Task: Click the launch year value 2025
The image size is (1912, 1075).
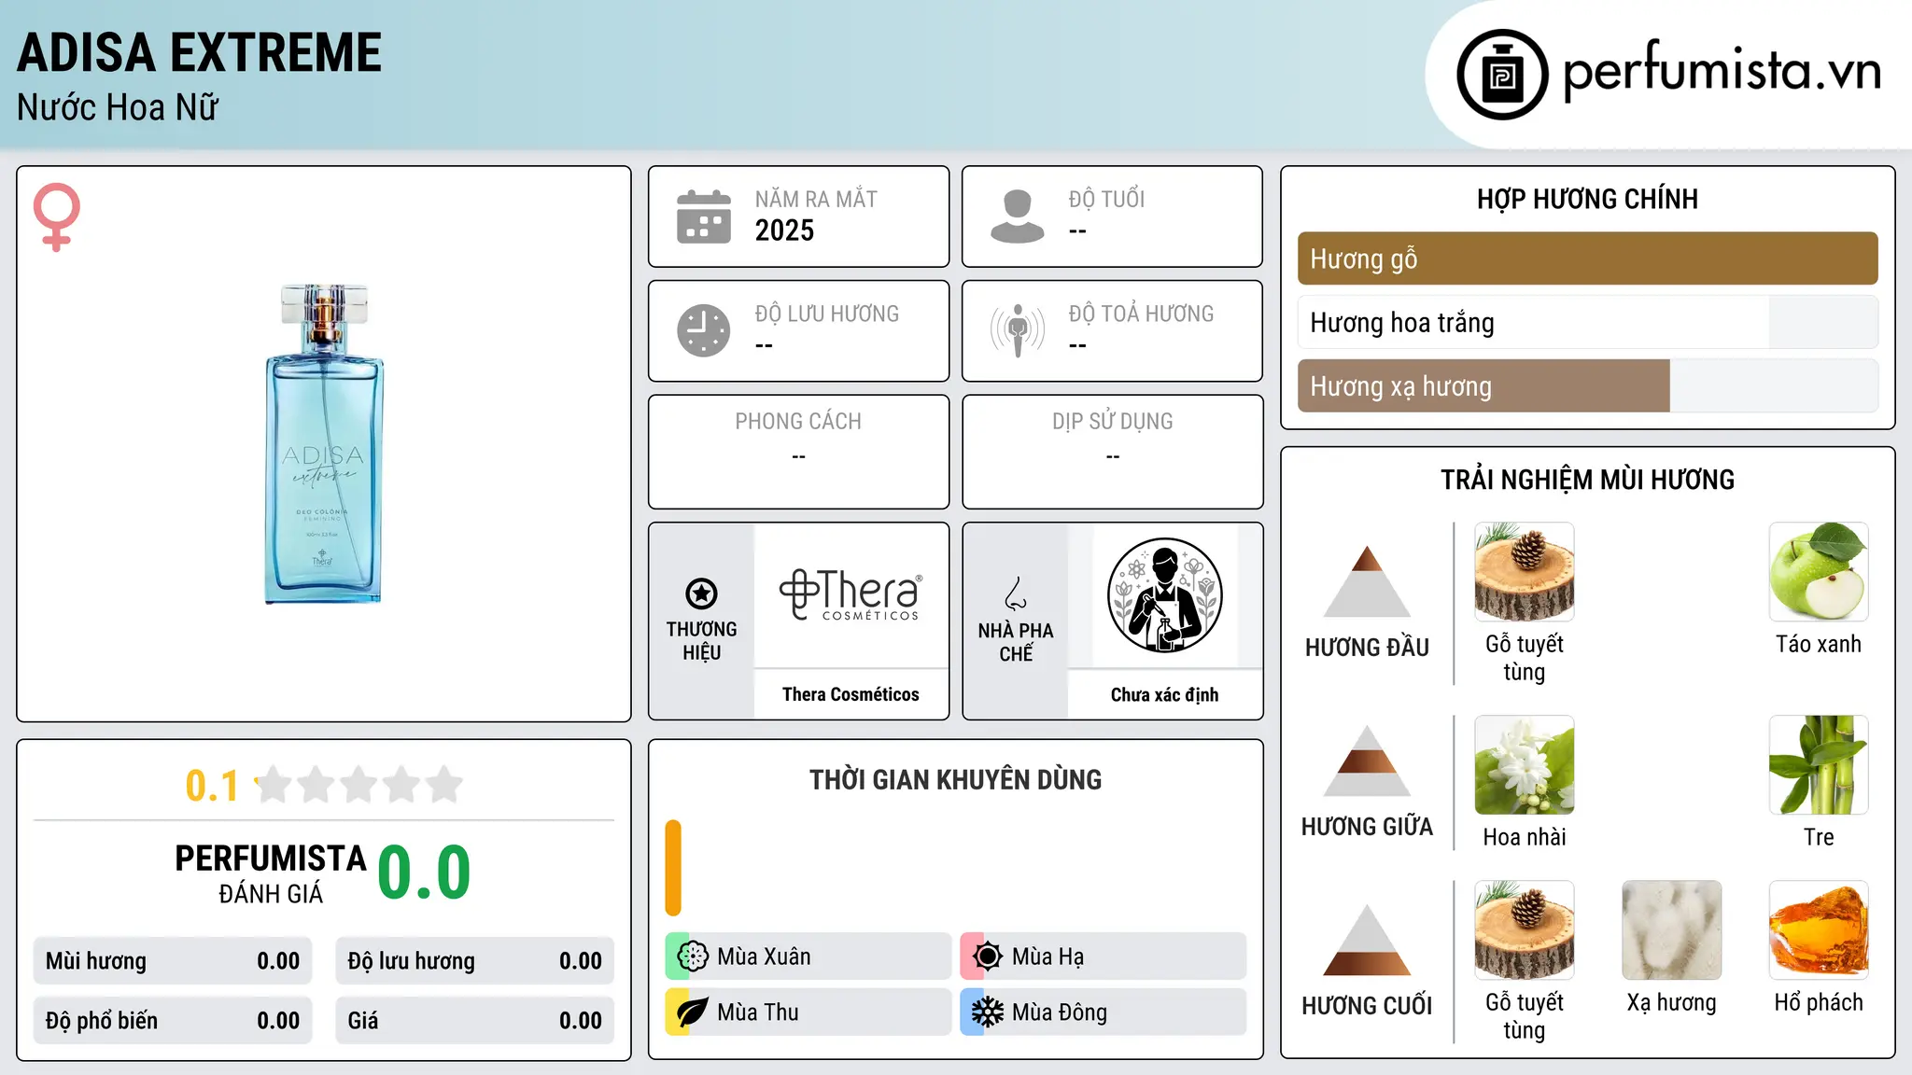Action: 784,230
